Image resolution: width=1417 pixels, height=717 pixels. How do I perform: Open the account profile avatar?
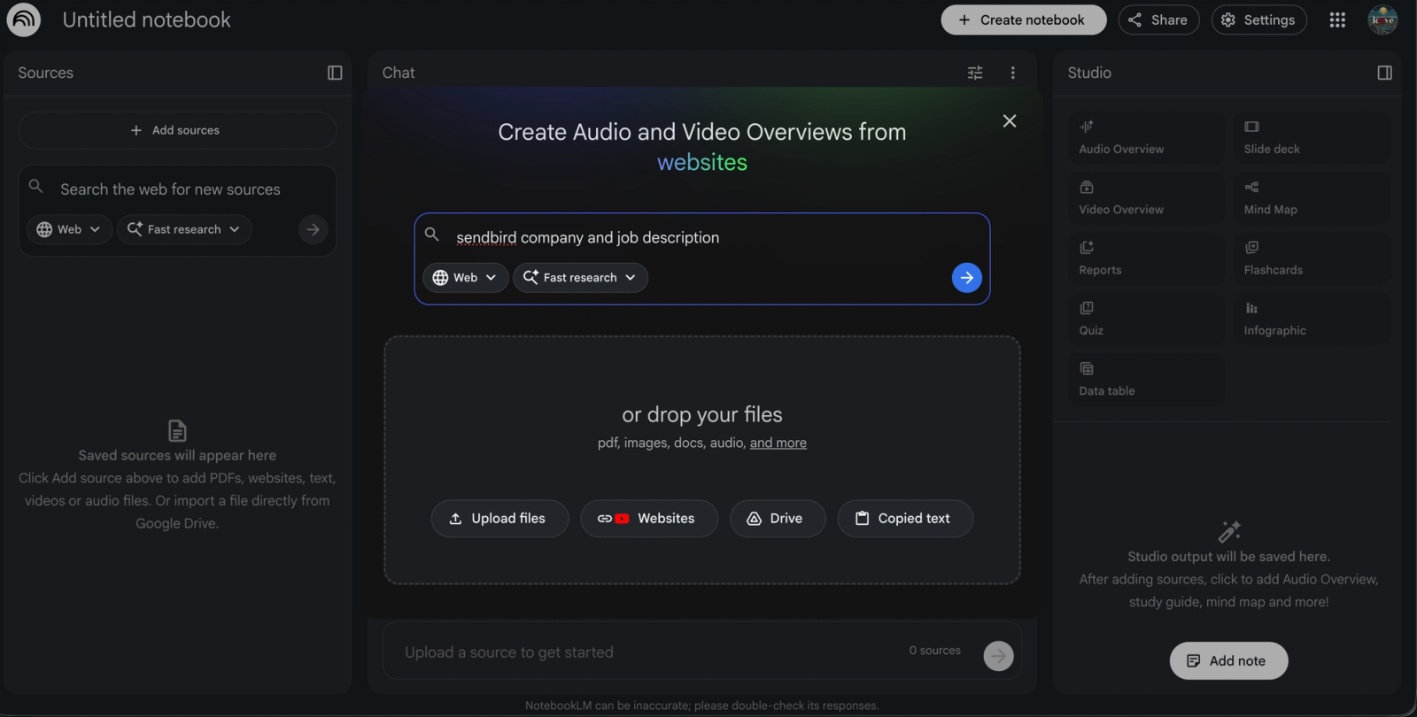(x=1382, y=19)
